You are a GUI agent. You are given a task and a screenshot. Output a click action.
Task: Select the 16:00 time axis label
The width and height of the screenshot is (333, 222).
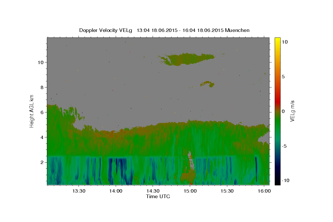click(x=264, y=191)
